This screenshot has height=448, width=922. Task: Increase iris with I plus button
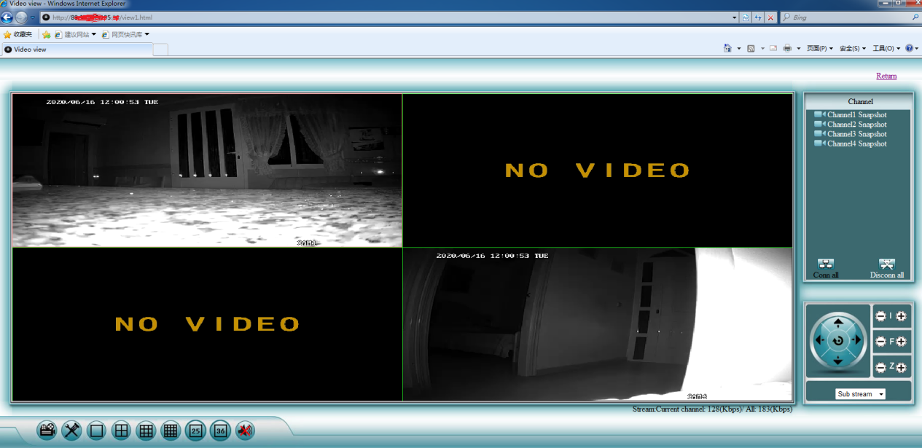click(902, 316)
